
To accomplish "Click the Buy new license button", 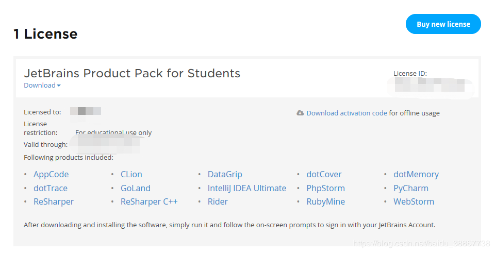I will 443,24.
